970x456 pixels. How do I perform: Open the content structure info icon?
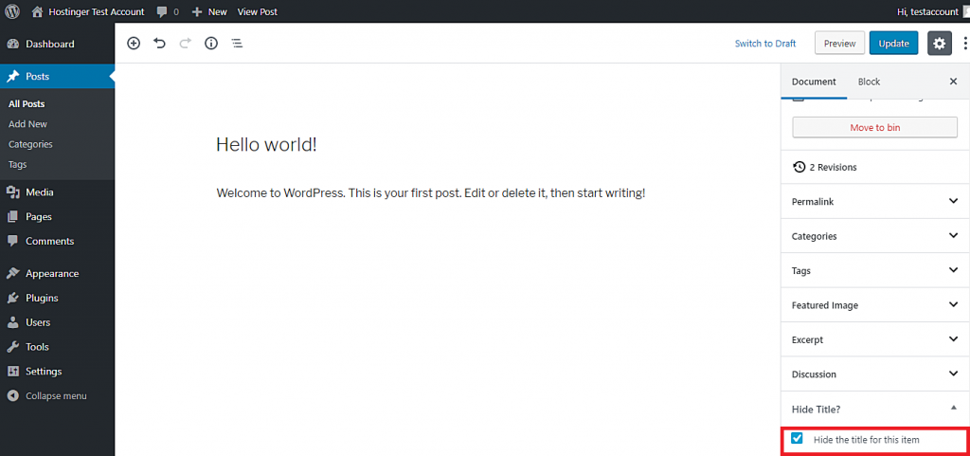point(211,44)
